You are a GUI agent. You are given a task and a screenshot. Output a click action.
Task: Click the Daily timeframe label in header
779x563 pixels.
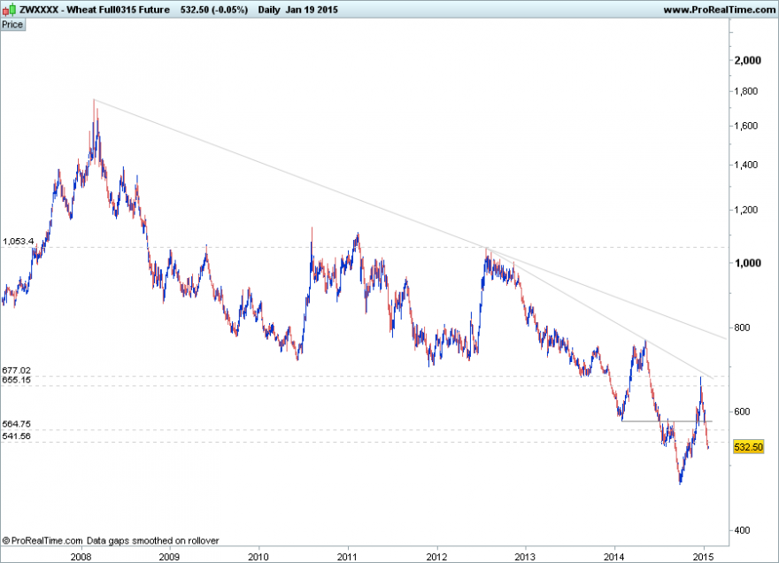(269, 10)
